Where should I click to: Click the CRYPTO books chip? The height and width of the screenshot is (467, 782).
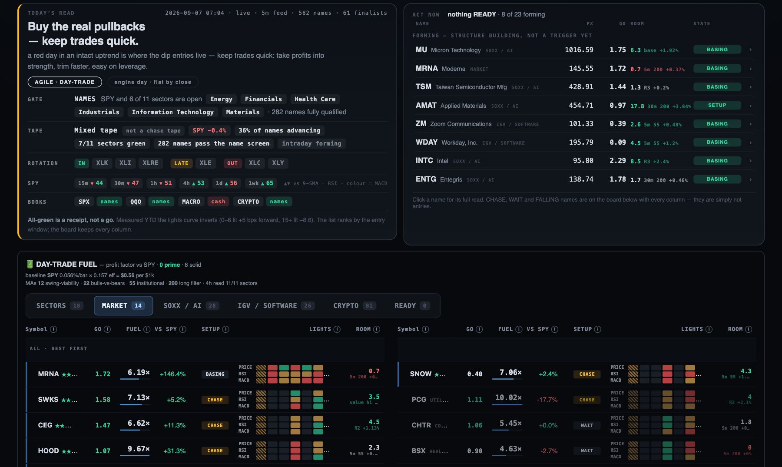click(x=248, y=202)
